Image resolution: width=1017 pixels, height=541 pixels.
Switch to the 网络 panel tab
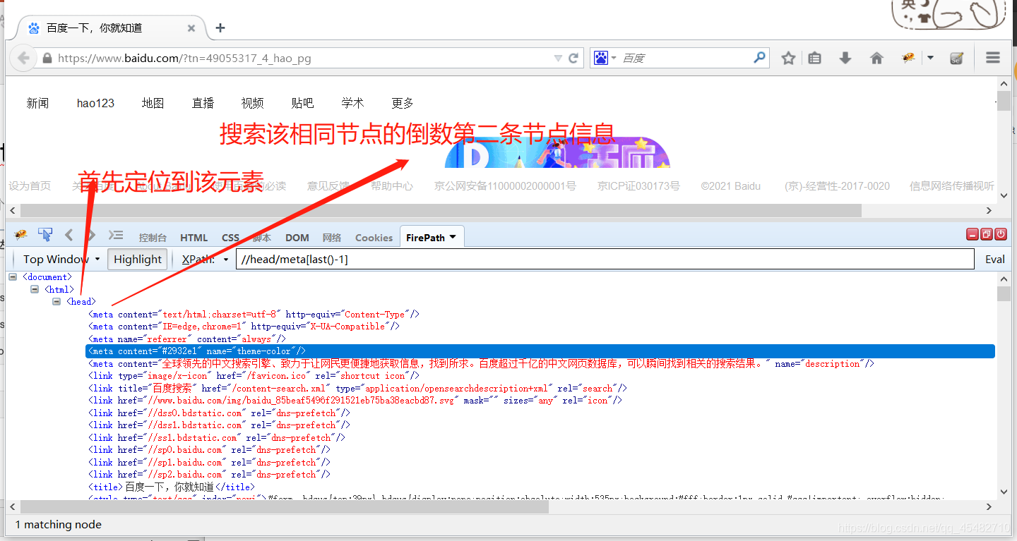(x=332, y=238)
